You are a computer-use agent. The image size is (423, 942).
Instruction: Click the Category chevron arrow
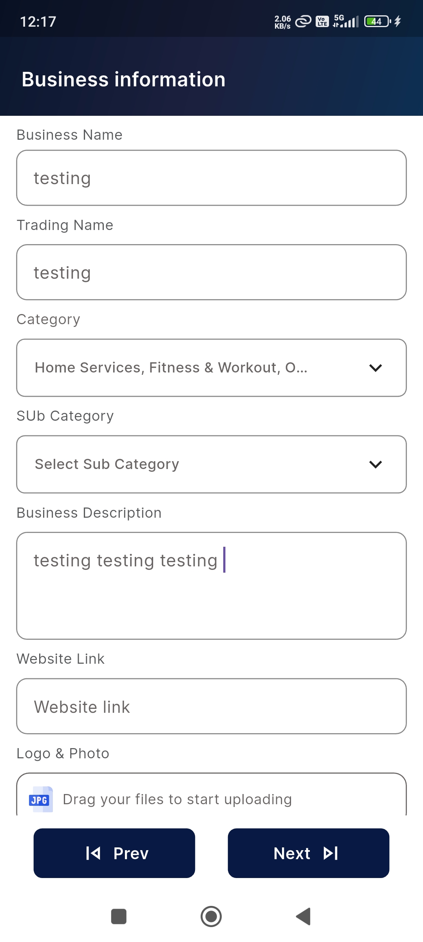coord(375,368)
